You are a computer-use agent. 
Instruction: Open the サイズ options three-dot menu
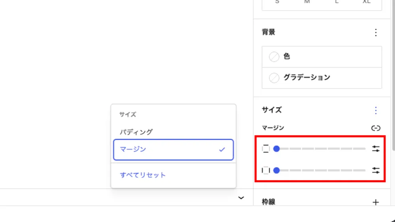point(376,110)
